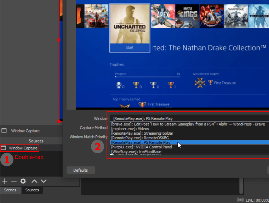Click the trophy progress bar showing 1%

coord(148,77)
